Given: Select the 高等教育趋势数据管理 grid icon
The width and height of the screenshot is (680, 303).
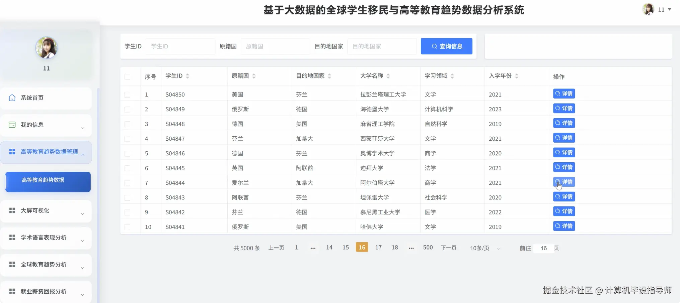Looking at the screenshot, I should click(x=12, y=152).
